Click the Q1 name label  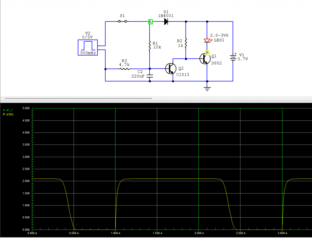coord(214,56)
